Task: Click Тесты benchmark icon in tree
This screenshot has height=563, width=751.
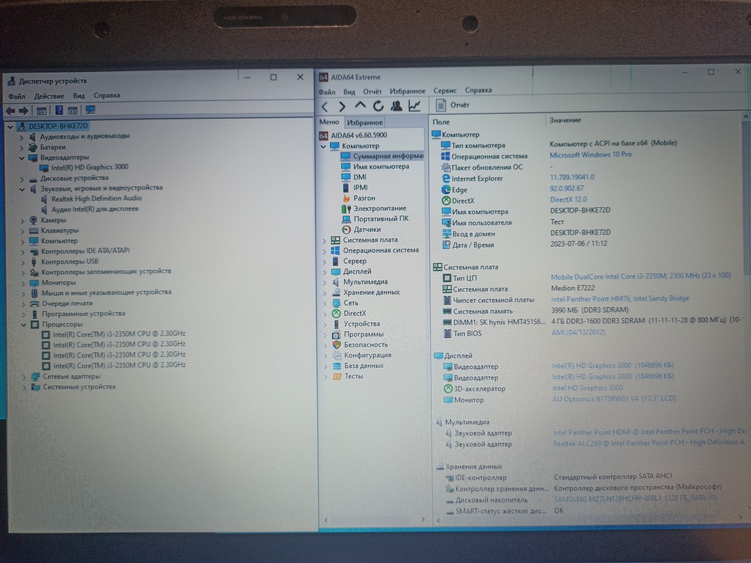Action: click(337, 376)
